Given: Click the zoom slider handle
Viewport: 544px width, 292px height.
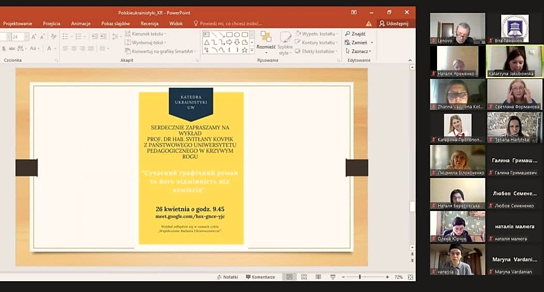Looking at the screenshot, I should pos(360,277).
